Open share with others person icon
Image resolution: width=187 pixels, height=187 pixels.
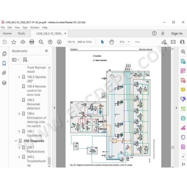182,42
